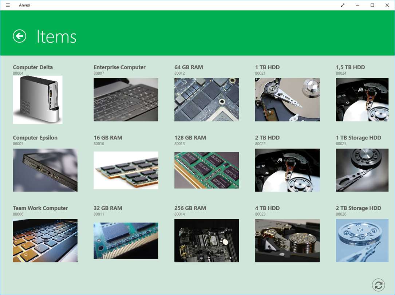Image resolution: width=395 pixels, height=295 pixels.
Task: Click item number 80021
Action: pyautogui.click(x=260, y=73)
